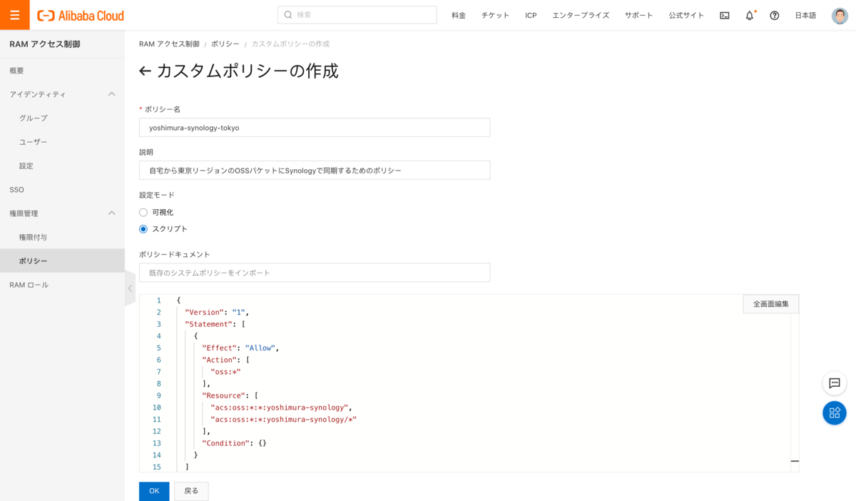This screenshot has width=856, height=501.
Task: Go to the RAM ロール sidebar item
Action: (29, 285)
